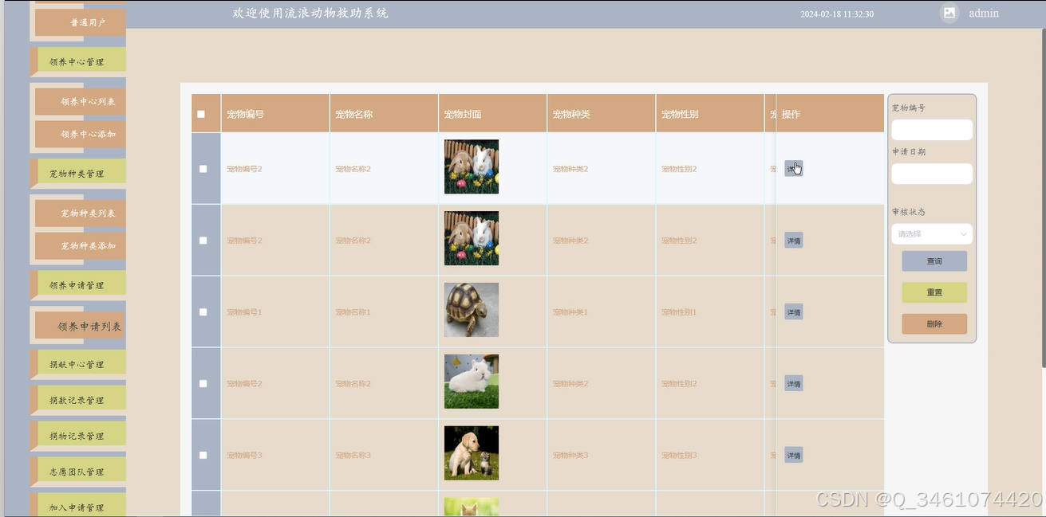
Task: Open the white rabbit on grass thumbnail
Action: click(472, 382)
